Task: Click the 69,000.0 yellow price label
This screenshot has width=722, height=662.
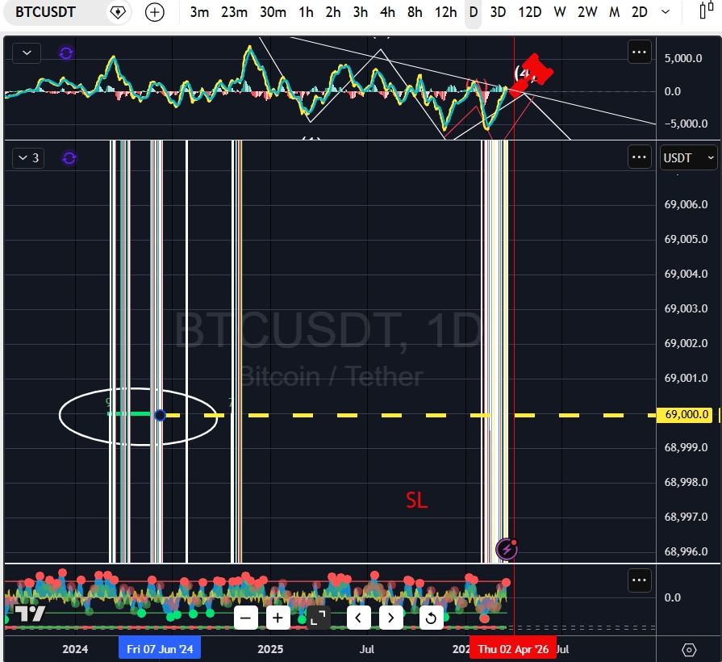Action: [687, 415]
